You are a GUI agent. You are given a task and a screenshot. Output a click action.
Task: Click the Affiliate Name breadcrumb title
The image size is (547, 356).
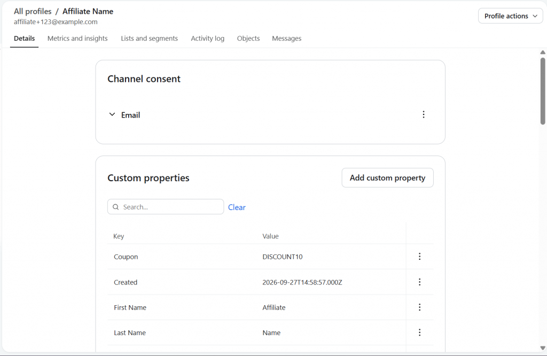(x=88, y=11)
